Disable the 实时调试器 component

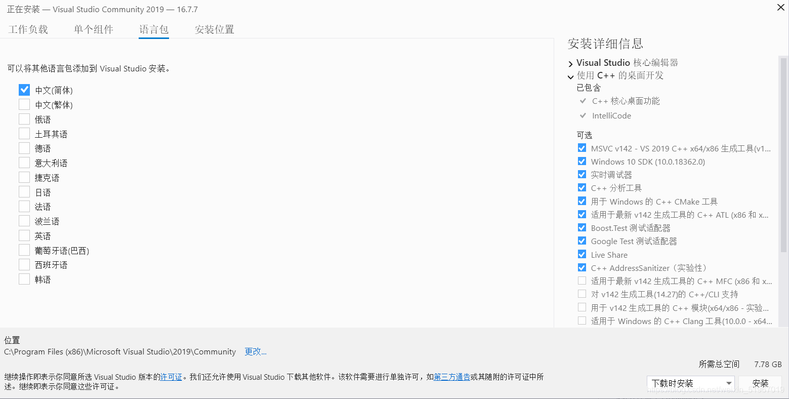pyautogui.click(x=582, y=174)
